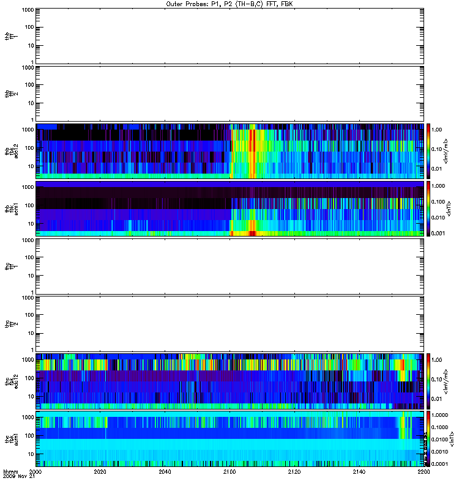Click the thb fbk edc12 color bar
Screen dimensions: 459x489
point(428,151)
